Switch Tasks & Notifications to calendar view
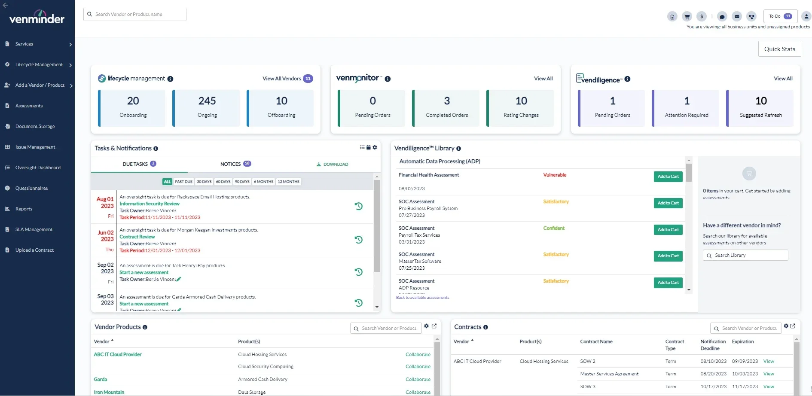812x396 pixels. (368, 147)
